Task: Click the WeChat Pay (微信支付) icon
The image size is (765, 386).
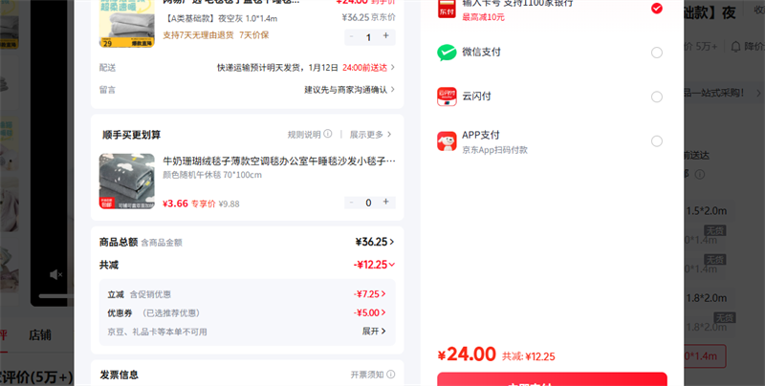Action: coord(448,53)
